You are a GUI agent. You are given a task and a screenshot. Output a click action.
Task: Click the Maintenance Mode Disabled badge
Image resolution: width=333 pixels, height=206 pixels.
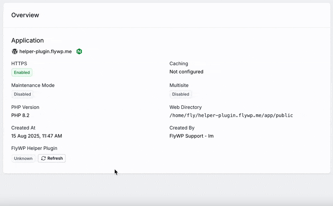coord(22,94)
